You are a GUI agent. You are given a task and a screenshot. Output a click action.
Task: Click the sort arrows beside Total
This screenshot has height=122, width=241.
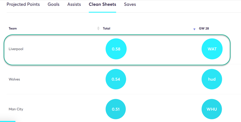tap(99, 28)
